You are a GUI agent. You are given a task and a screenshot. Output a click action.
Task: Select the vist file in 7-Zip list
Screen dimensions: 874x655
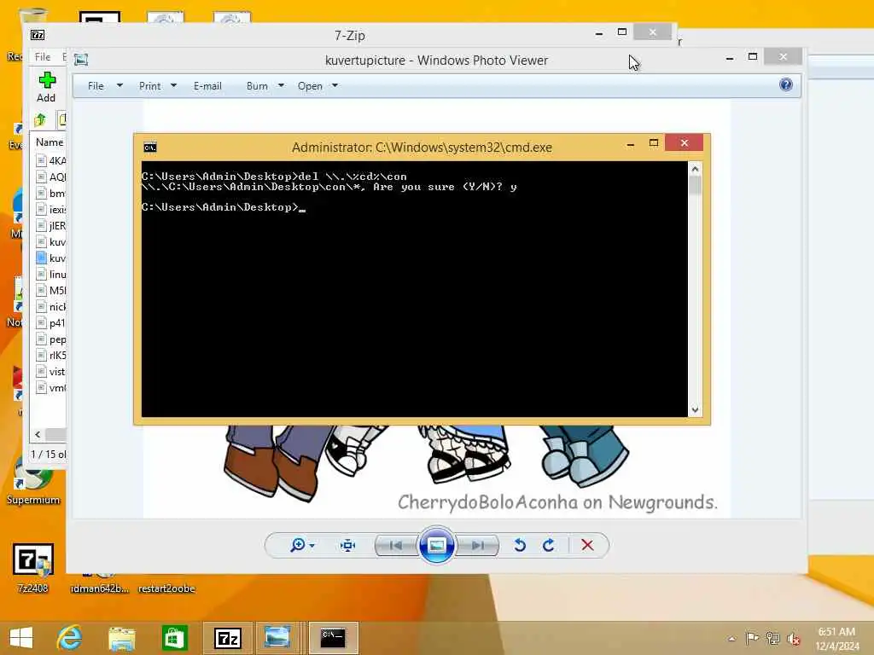(50, 372)
